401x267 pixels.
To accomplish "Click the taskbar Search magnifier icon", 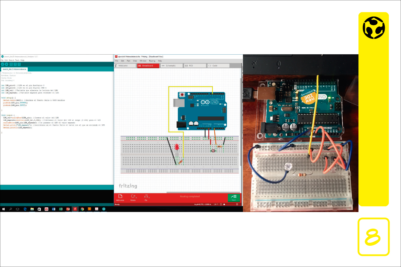I will pos(10,209).
